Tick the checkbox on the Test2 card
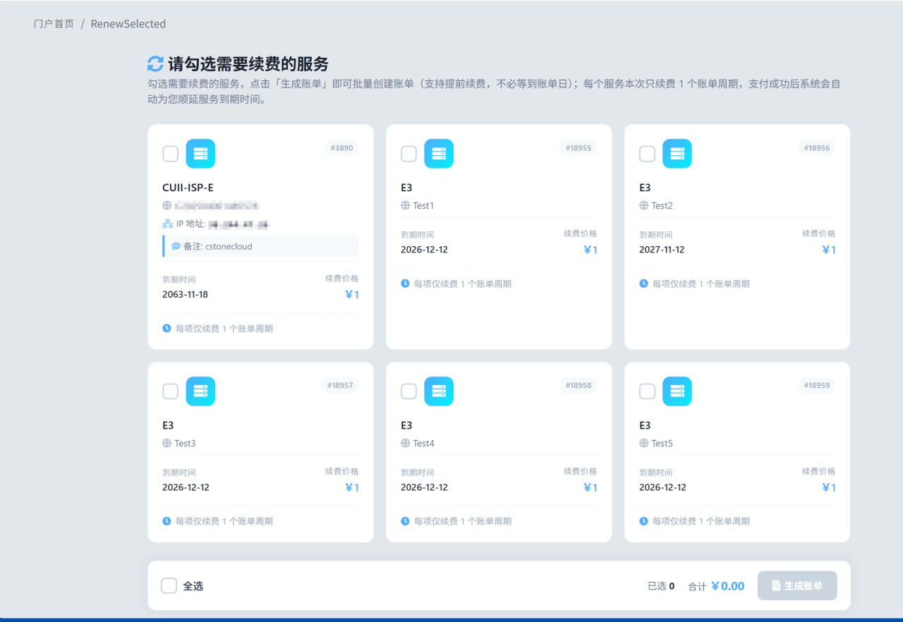The width and height of the screenshot is (903, 622). pyautogui.click(x=647, y=154)
